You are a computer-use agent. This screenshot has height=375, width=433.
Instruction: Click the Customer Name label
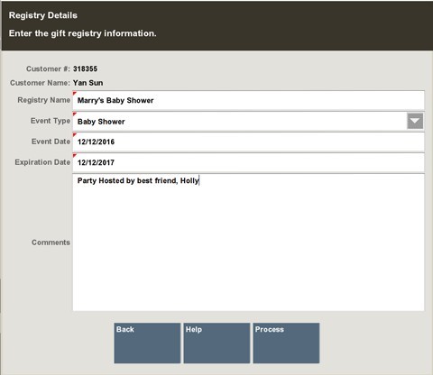40,83
